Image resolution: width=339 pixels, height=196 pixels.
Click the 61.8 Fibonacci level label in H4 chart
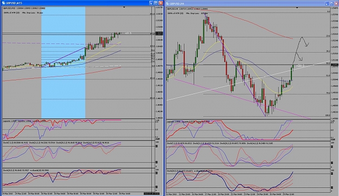(x=328, y=75)
